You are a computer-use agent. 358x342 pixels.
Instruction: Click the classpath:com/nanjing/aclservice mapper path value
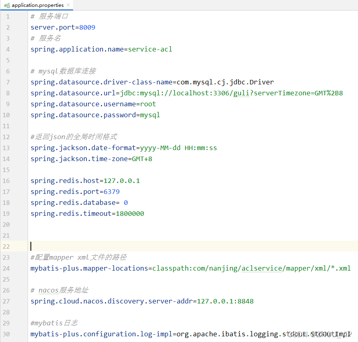pos(251,268)
